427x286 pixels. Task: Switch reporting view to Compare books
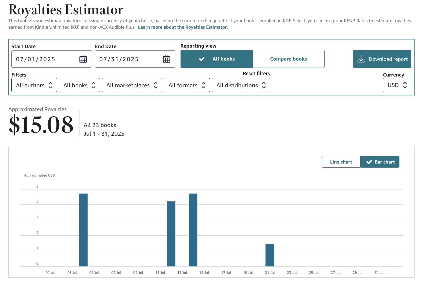(288, 59)
